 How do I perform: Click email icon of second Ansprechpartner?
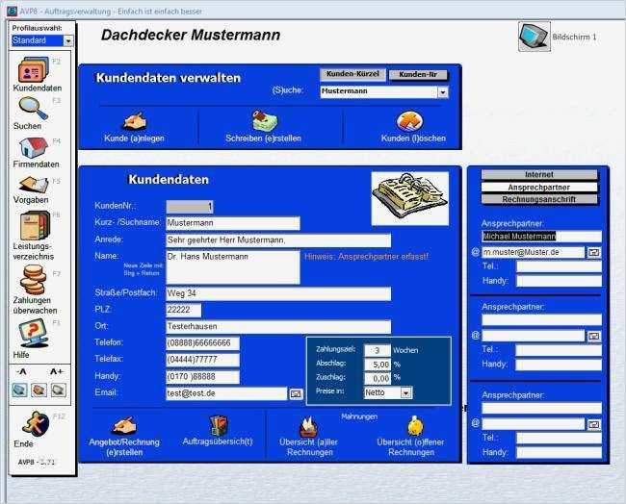593,336
